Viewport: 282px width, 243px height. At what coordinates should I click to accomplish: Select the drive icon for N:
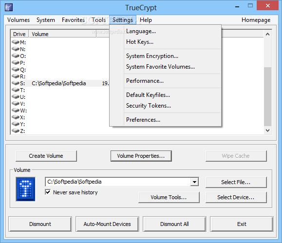16,49
